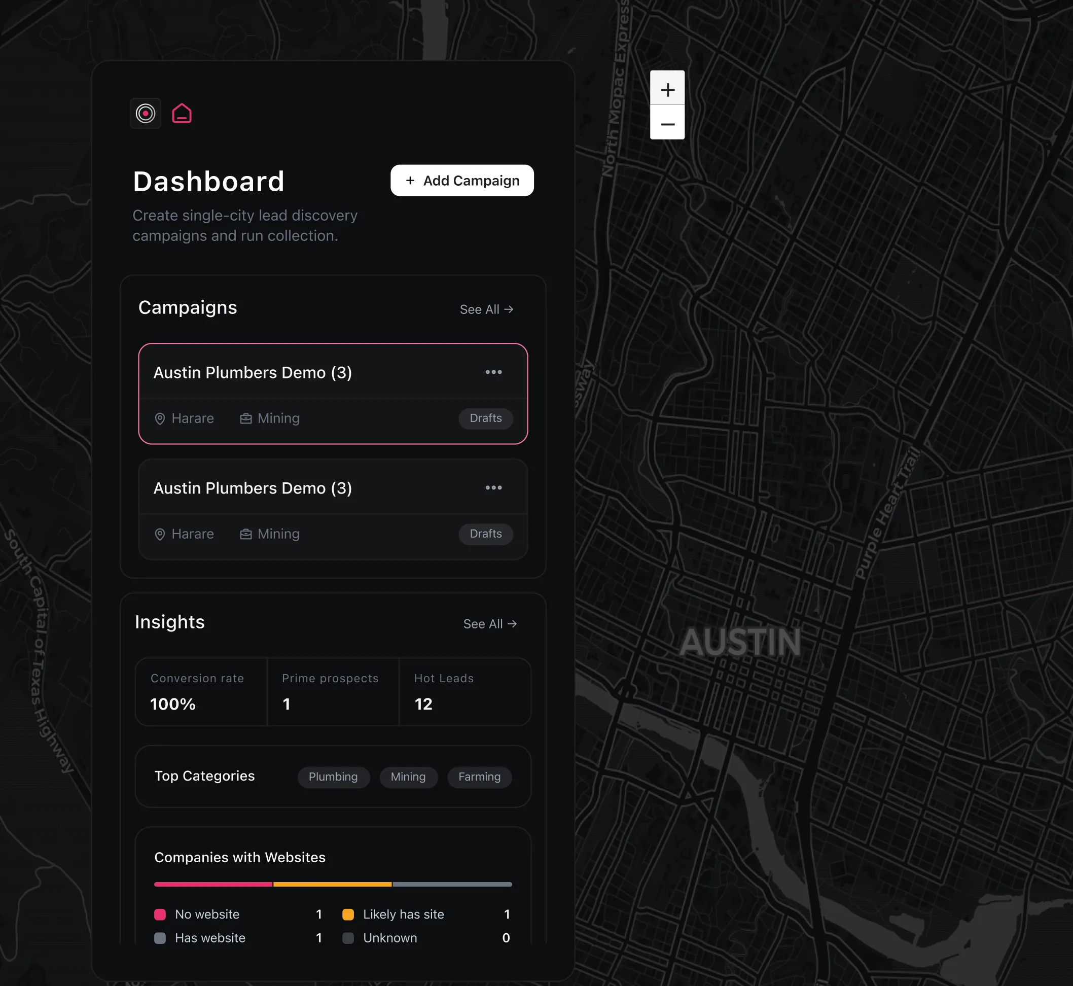This screenshot has height=986, width=1073.
Task: Click the Insights section heading
Action: (x=169, y=622)
